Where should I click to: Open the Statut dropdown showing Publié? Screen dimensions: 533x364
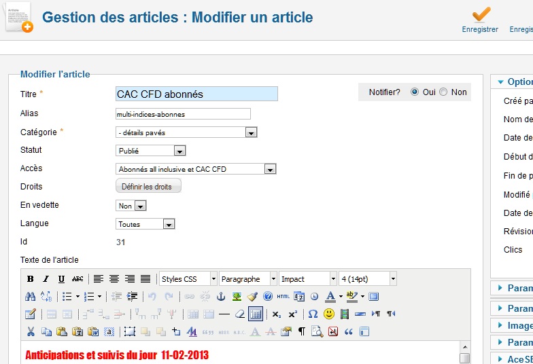[151, 151]
